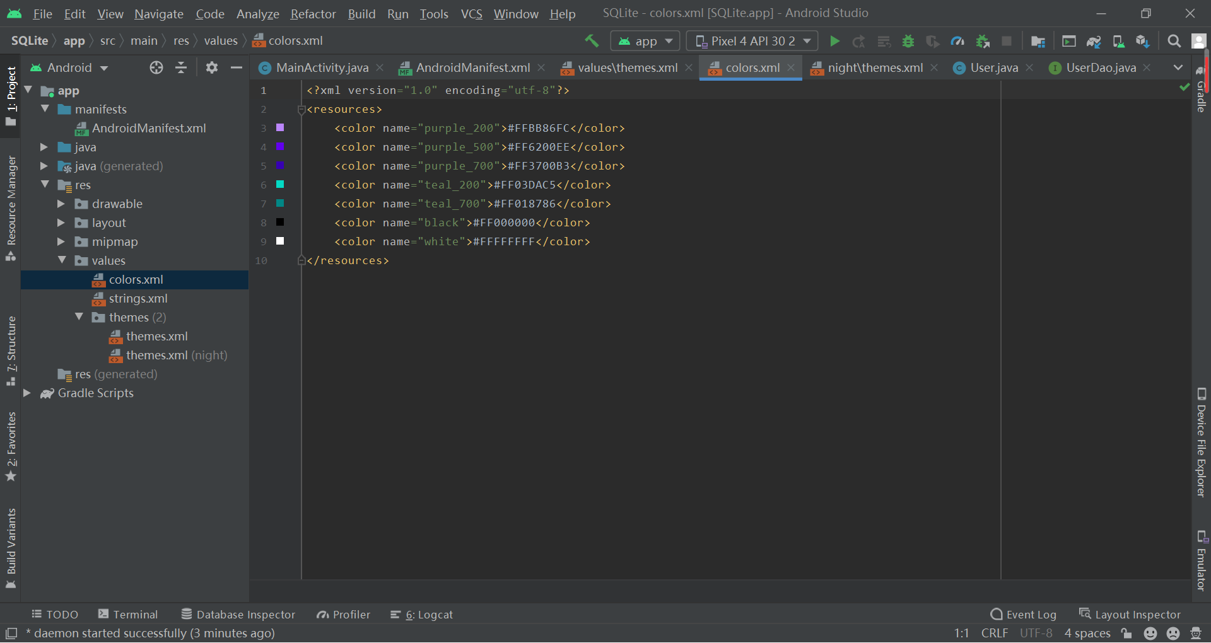Open the Refactor menu
Screen dimensions: 1211x643
click(313, 13)
